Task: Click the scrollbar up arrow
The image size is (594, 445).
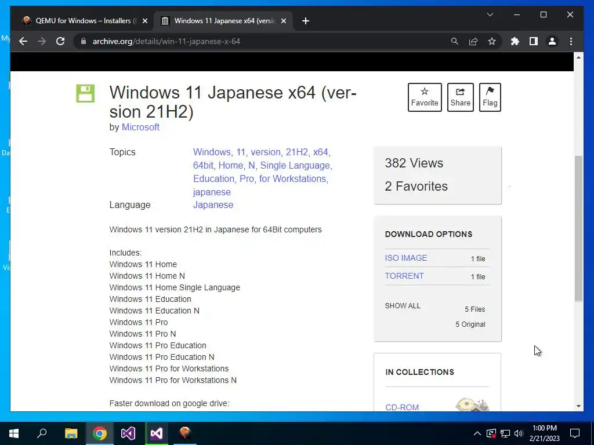Action: (578, 57)
